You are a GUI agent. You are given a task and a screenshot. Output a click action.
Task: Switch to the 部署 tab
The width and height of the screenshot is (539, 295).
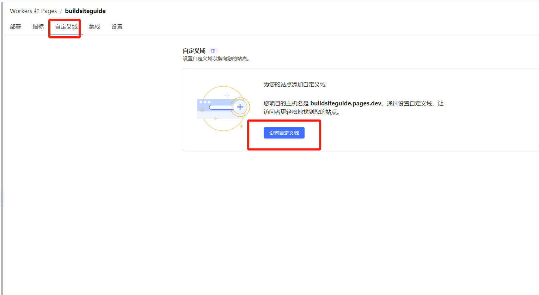click(x=16, y=27)
